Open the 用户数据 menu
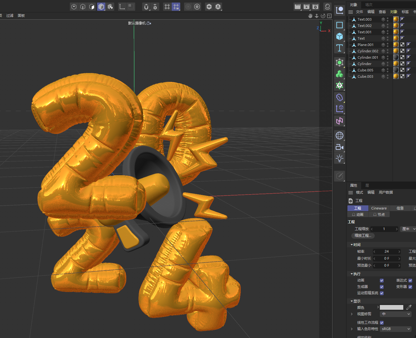Image resolution: width=416 pixels, height=338 pixels. (386, 192)
